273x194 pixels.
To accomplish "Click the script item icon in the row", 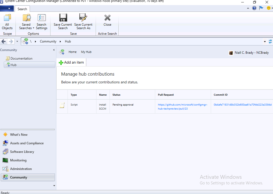I will click(x=62, y=105).
